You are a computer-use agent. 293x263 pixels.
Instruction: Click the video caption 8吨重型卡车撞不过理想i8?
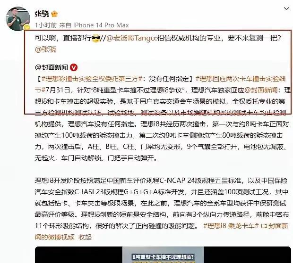(163, 257)
